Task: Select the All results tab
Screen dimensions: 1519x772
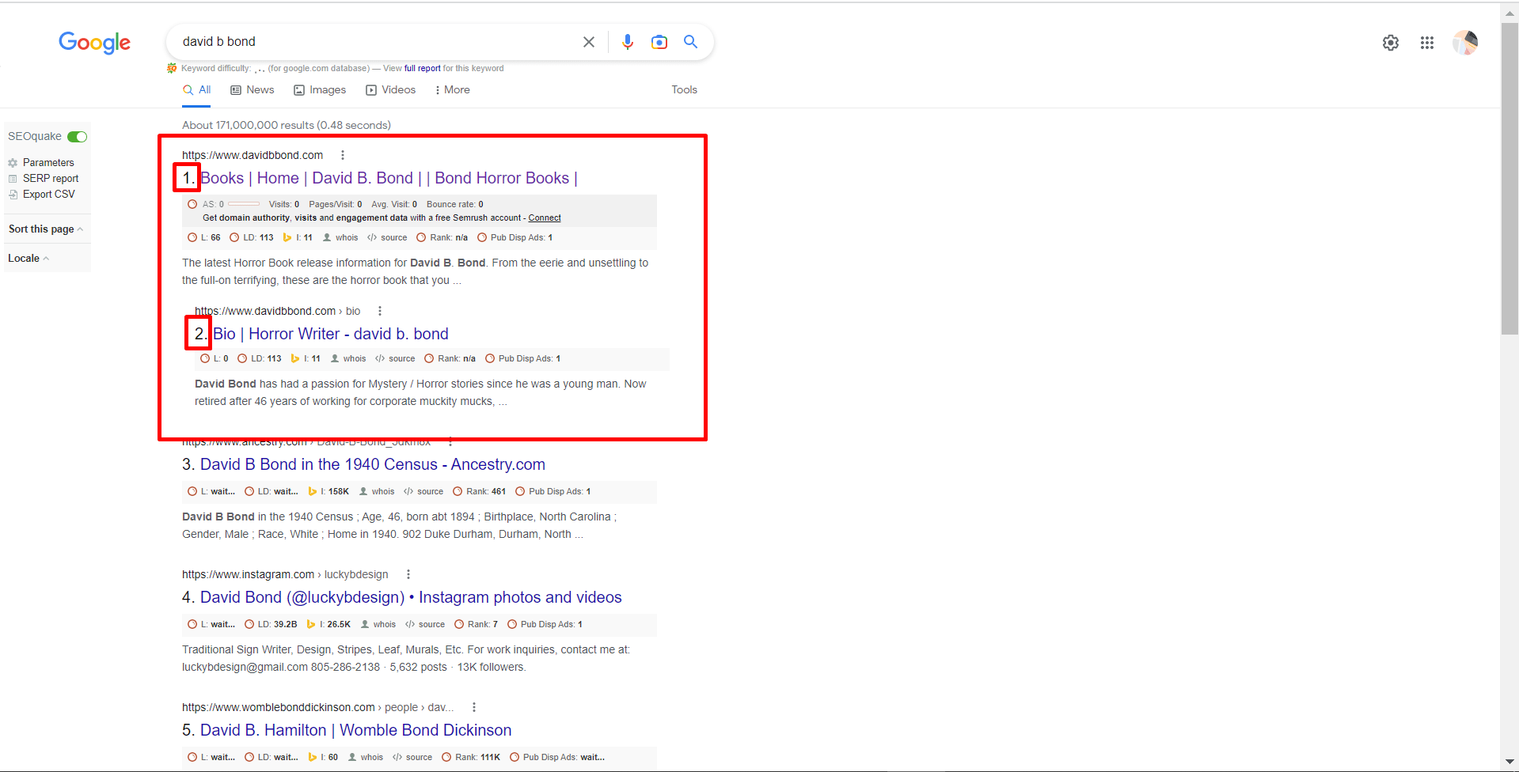Action: tap(197, 90)
